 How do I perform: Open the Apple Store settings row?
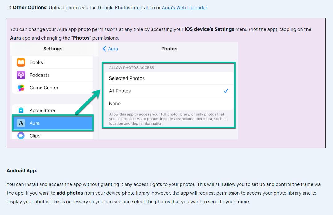click(x=42, y=110)
